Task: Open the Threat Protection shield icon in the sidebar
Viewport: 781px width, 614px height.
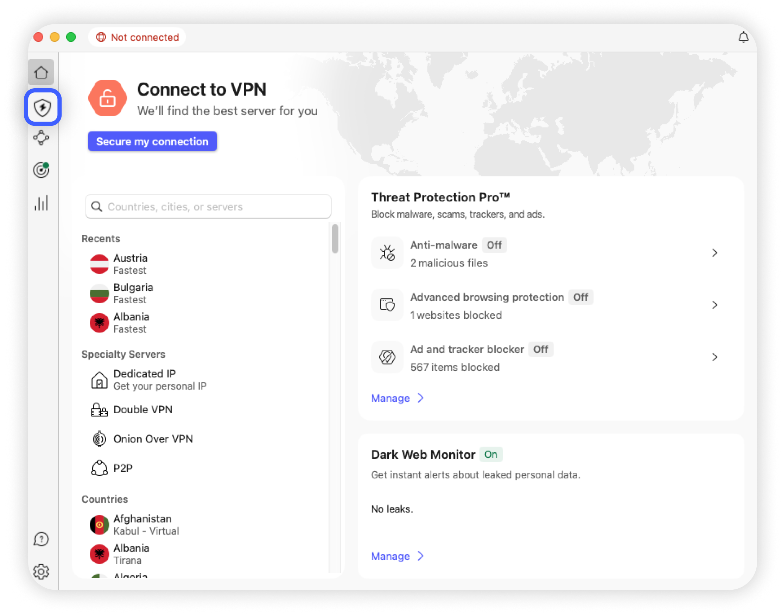Action: pos(43,107)
